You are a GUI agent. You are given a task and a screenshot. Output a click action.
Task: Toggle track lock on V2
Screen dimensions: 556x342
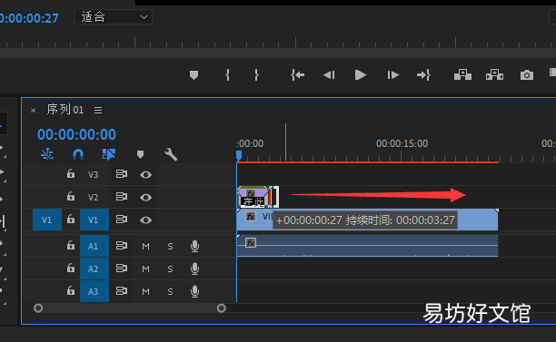(71, 197)
